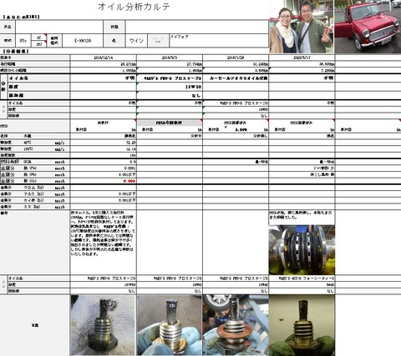Select the 【分析結果】 section heading

15,52
